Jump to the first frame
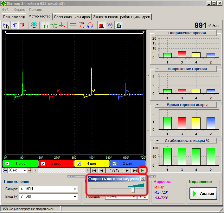Image resolution: width=224 pixels, height=213 pixels. (94, 170)
